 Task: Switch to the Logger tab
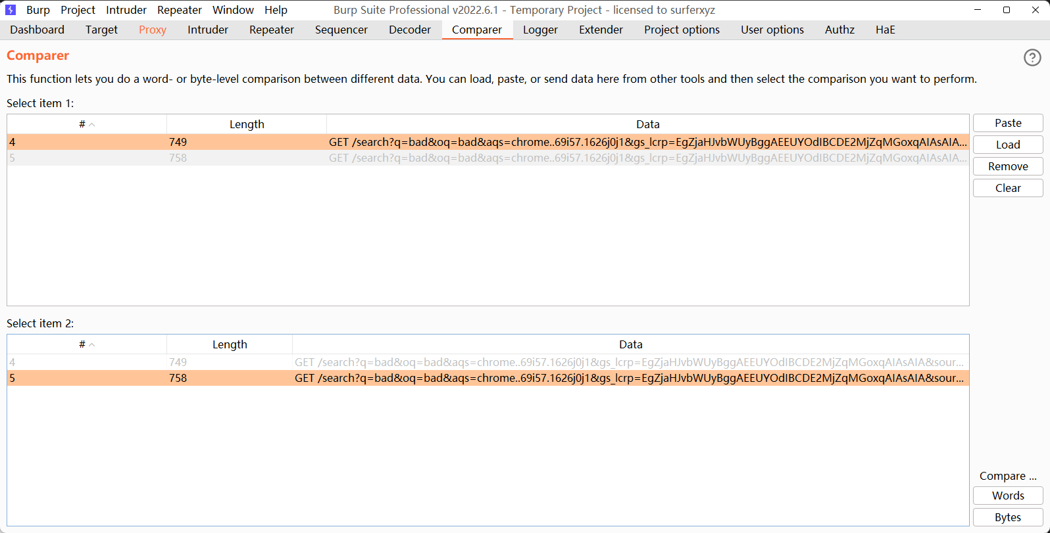[x=541, y=30]
